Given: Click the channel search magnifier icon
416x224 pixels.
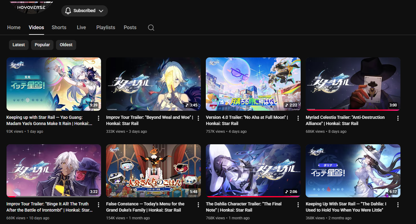Looking at the screenshot, I should pyautogui.click(x=151, y=28).
